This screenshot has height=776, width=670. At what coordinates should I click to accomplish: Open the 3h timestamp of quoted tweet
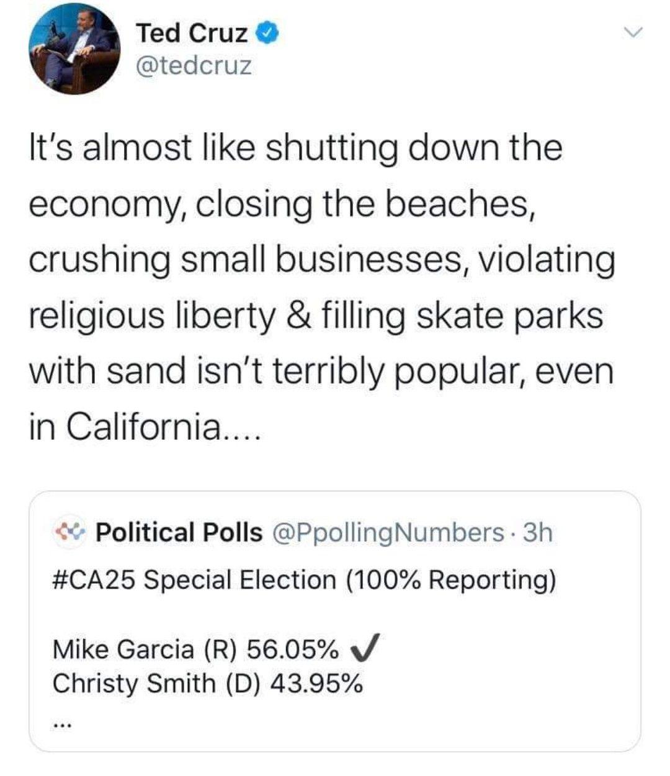[x=537, y=532]
